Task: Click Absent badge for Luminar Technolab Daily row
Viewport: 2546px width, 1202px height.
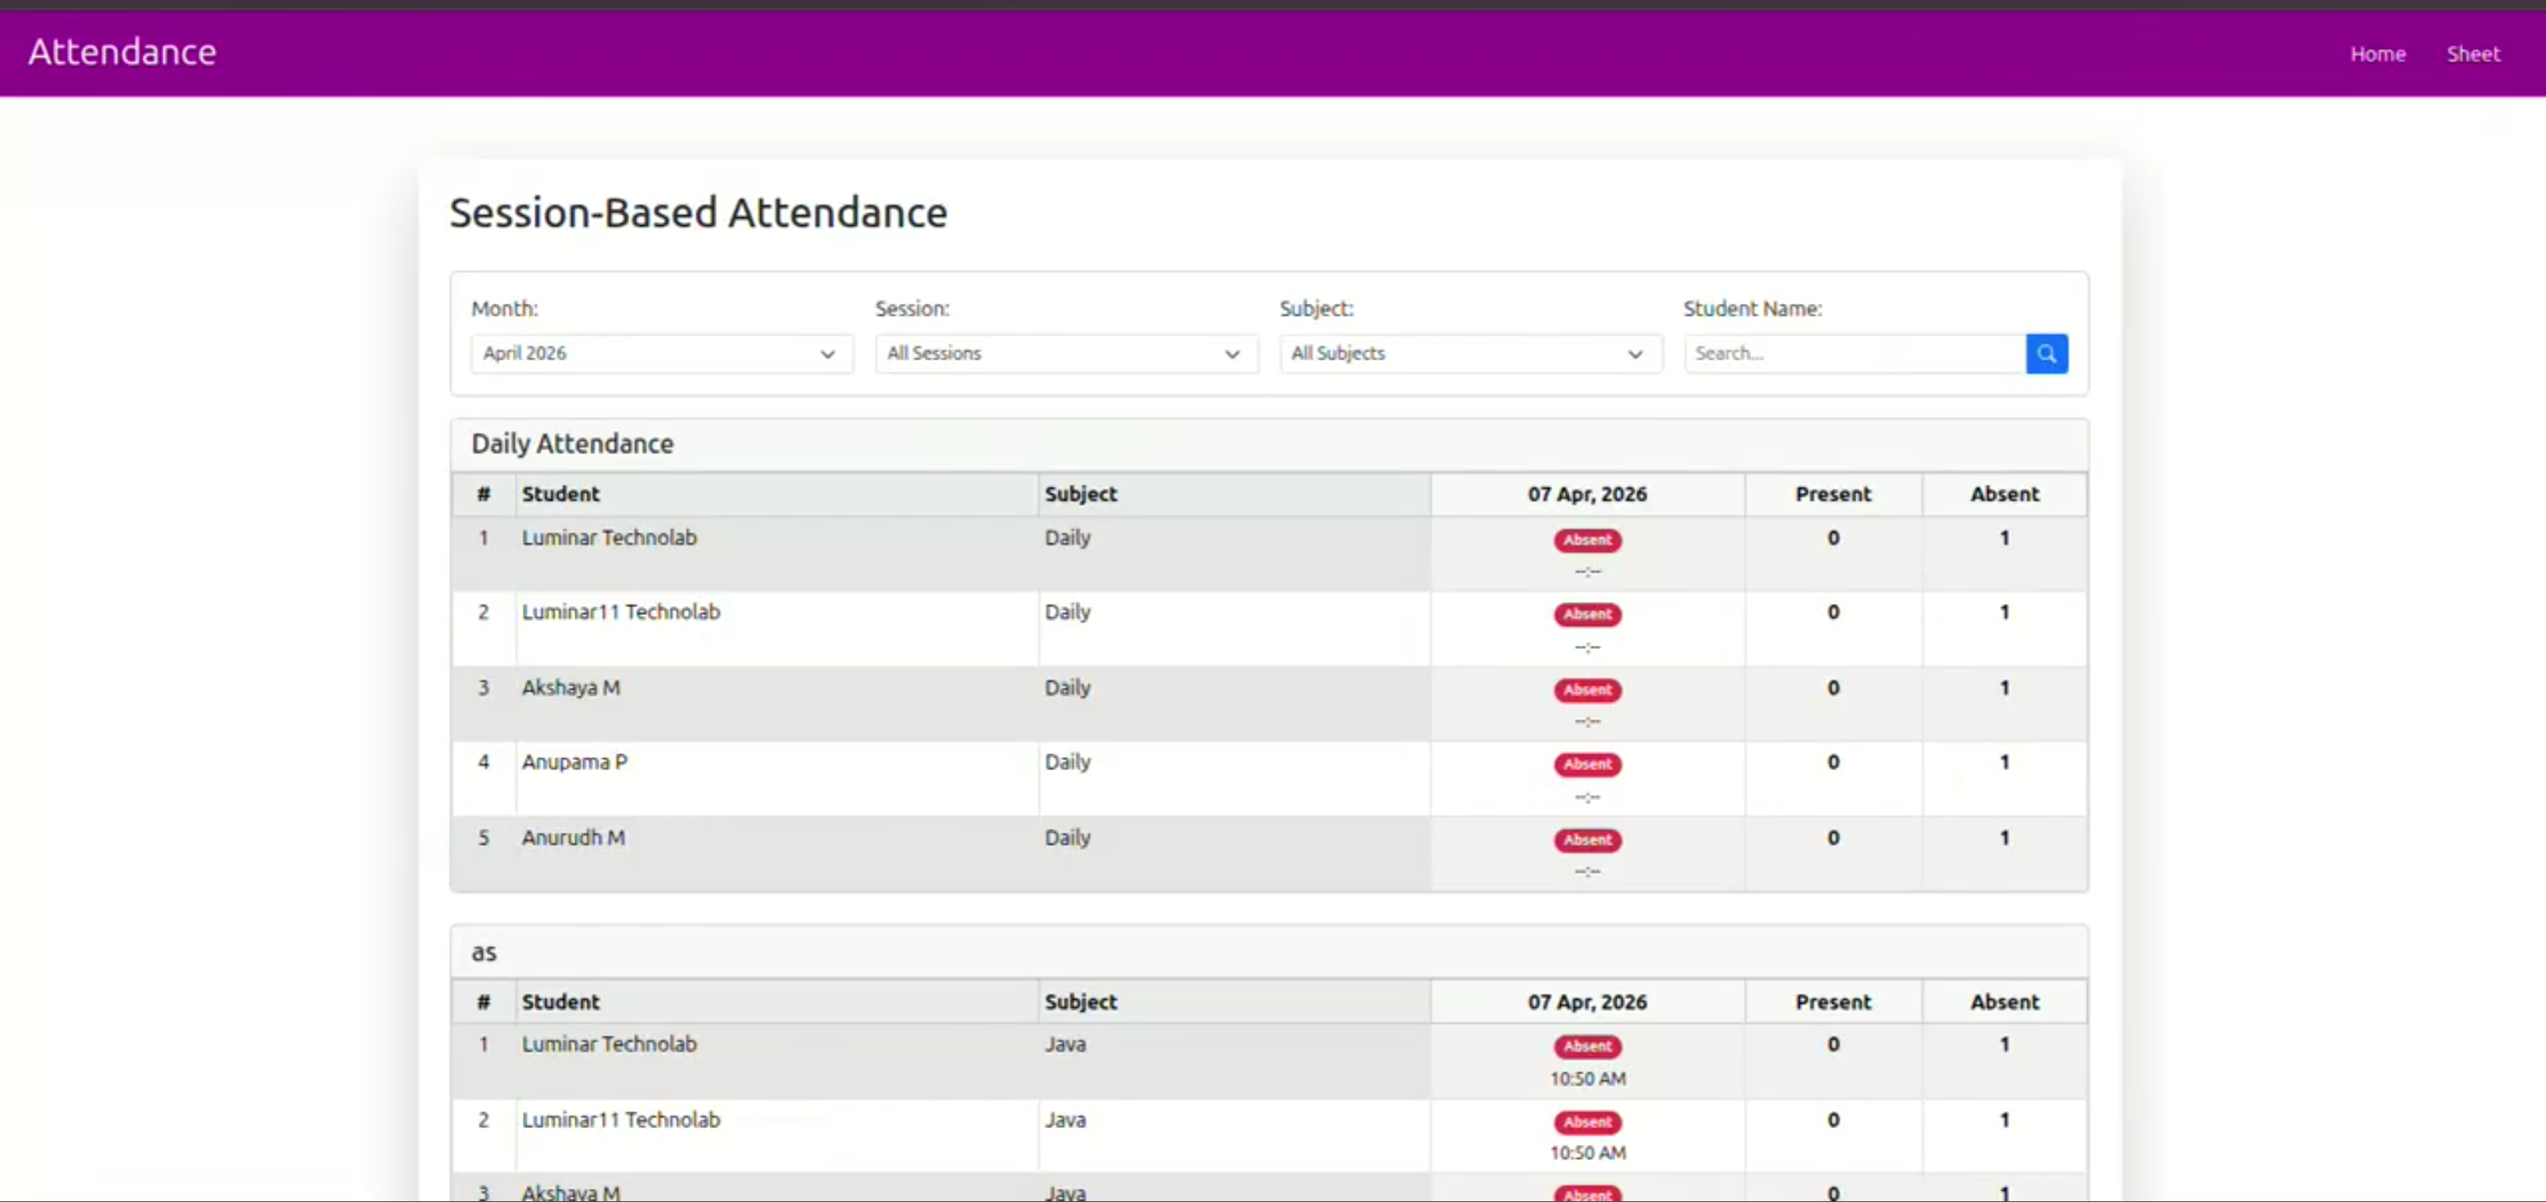Action: [x=1587, y=539]
